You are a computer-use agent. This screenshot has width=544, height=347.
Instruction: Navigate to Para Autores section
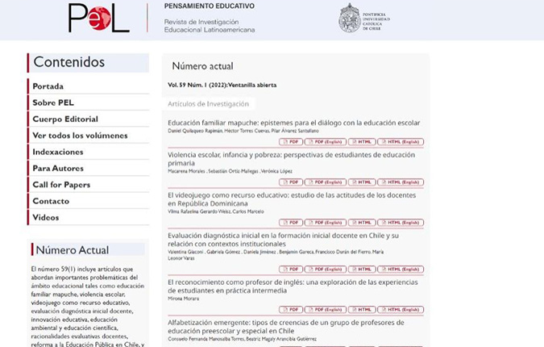click(58, 168)
